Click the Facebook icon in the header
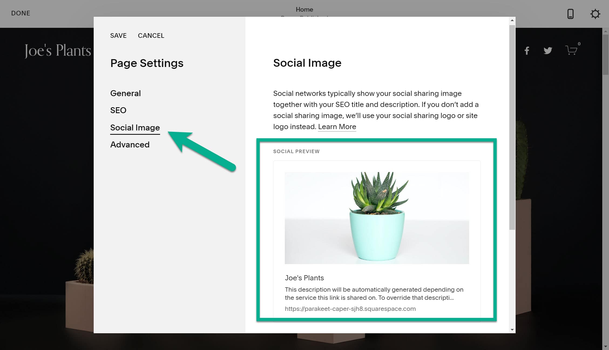The width and height of the screenshot is (609, 350). pos(526,50)
